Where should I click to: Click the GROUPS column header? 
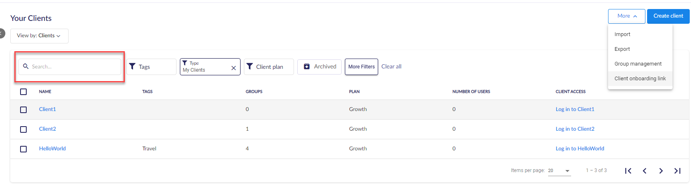tap(254, 92)
